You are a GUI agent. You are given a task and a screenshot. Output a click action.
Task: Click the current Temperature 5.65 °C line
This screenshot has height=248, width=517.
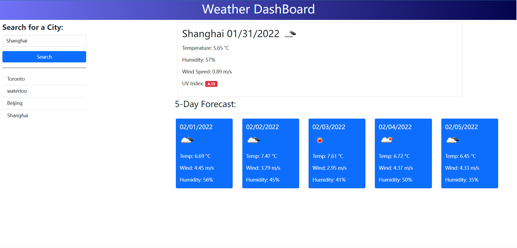205,48
